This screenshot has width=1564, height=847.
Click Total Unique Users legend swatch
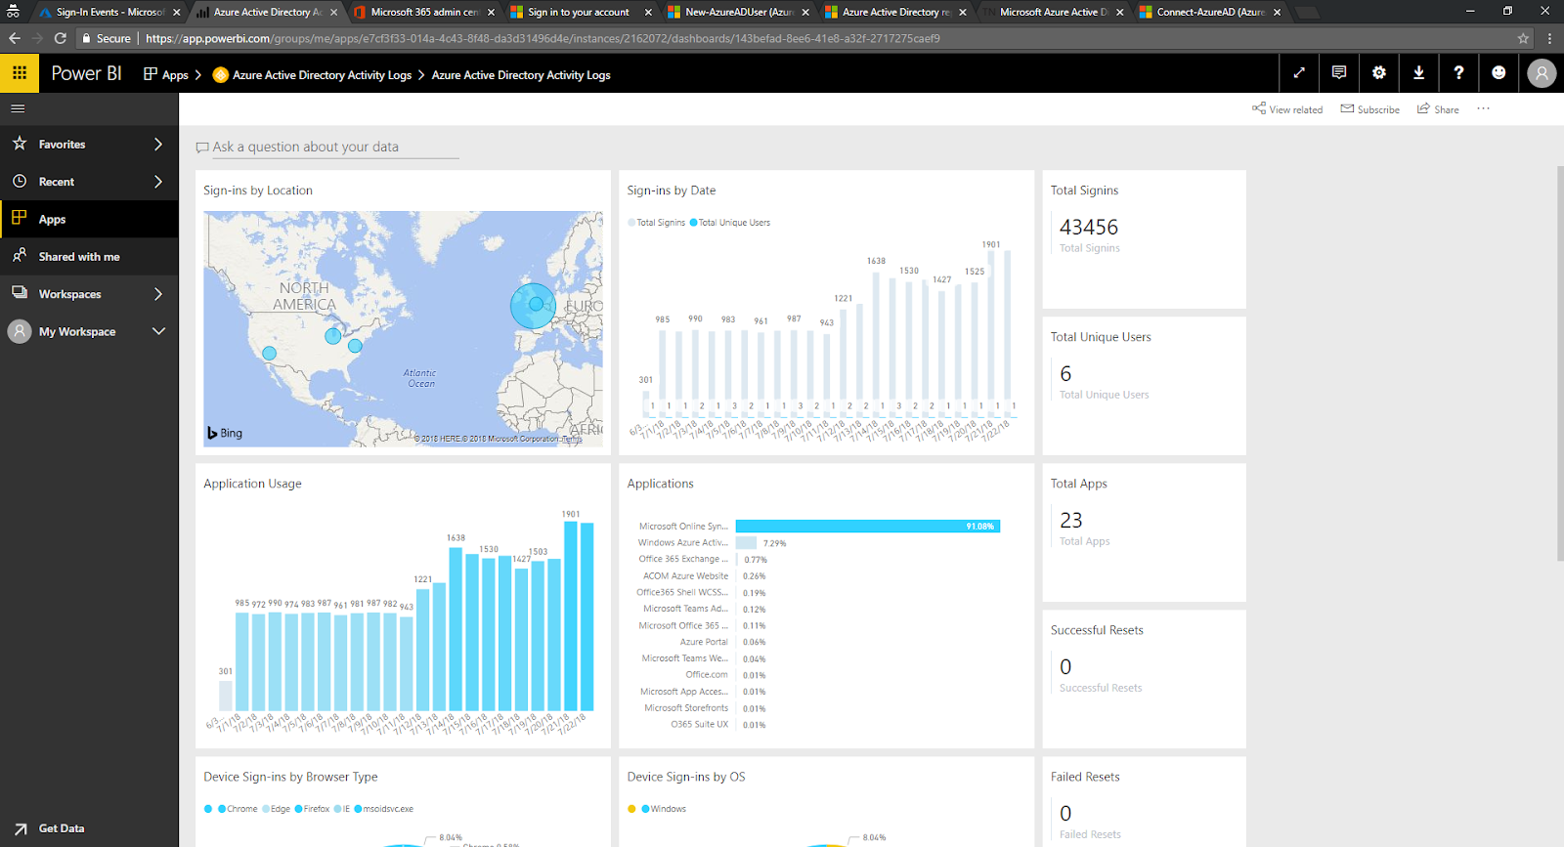(x=694, y=223)
